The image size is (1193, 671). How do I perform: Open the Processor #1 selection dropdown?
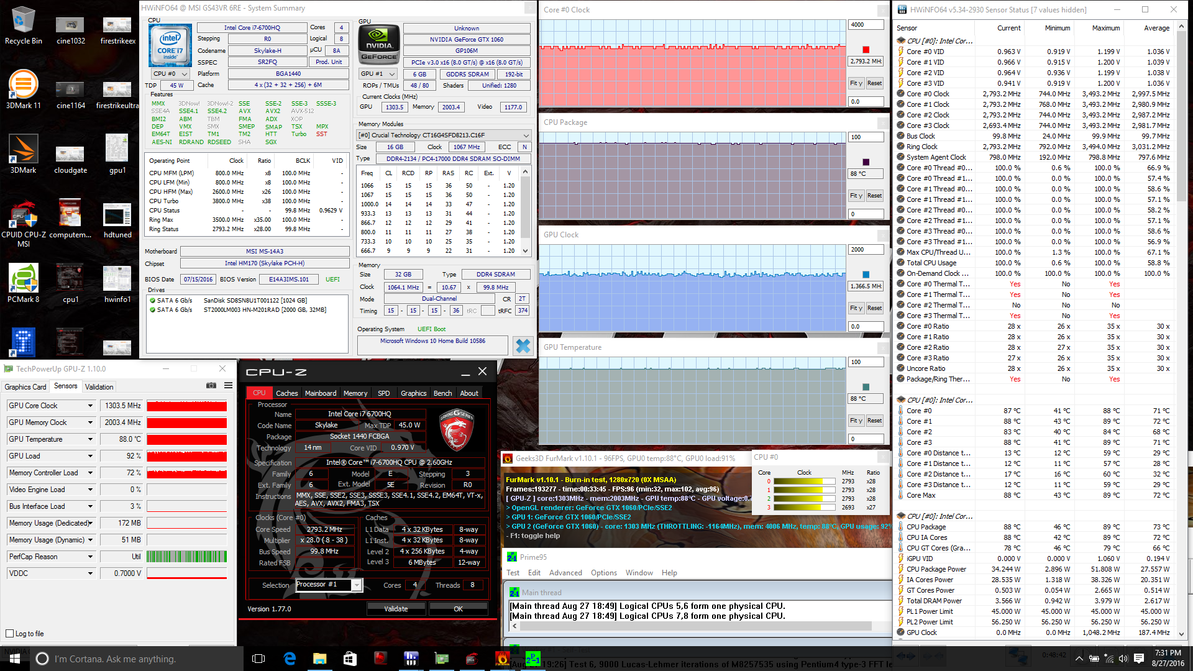click(357, 585)
